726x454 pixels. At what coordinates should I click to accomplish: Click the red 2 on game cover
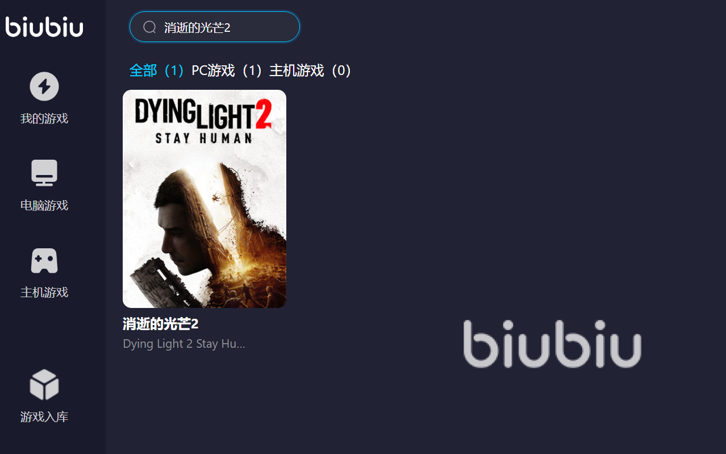tap(263, 115)
